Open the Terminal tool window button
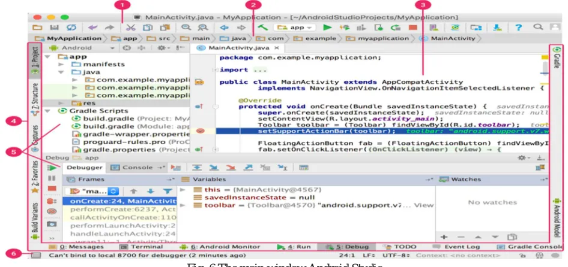This screenshot has height=267, width=568. click(x=141, y=247)
